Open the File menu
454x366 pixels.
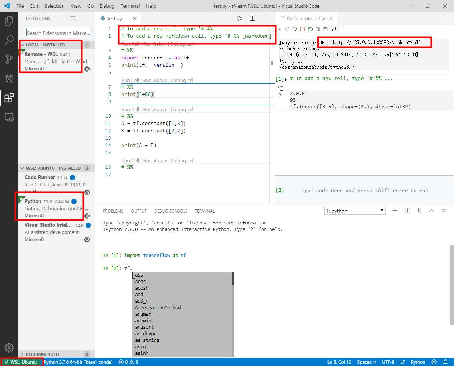20,6
